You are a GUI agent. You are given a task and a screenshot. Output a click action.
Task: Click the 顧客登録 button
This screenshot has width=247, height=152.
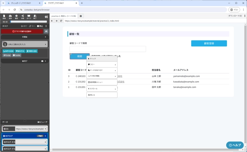tap(209, 43)
